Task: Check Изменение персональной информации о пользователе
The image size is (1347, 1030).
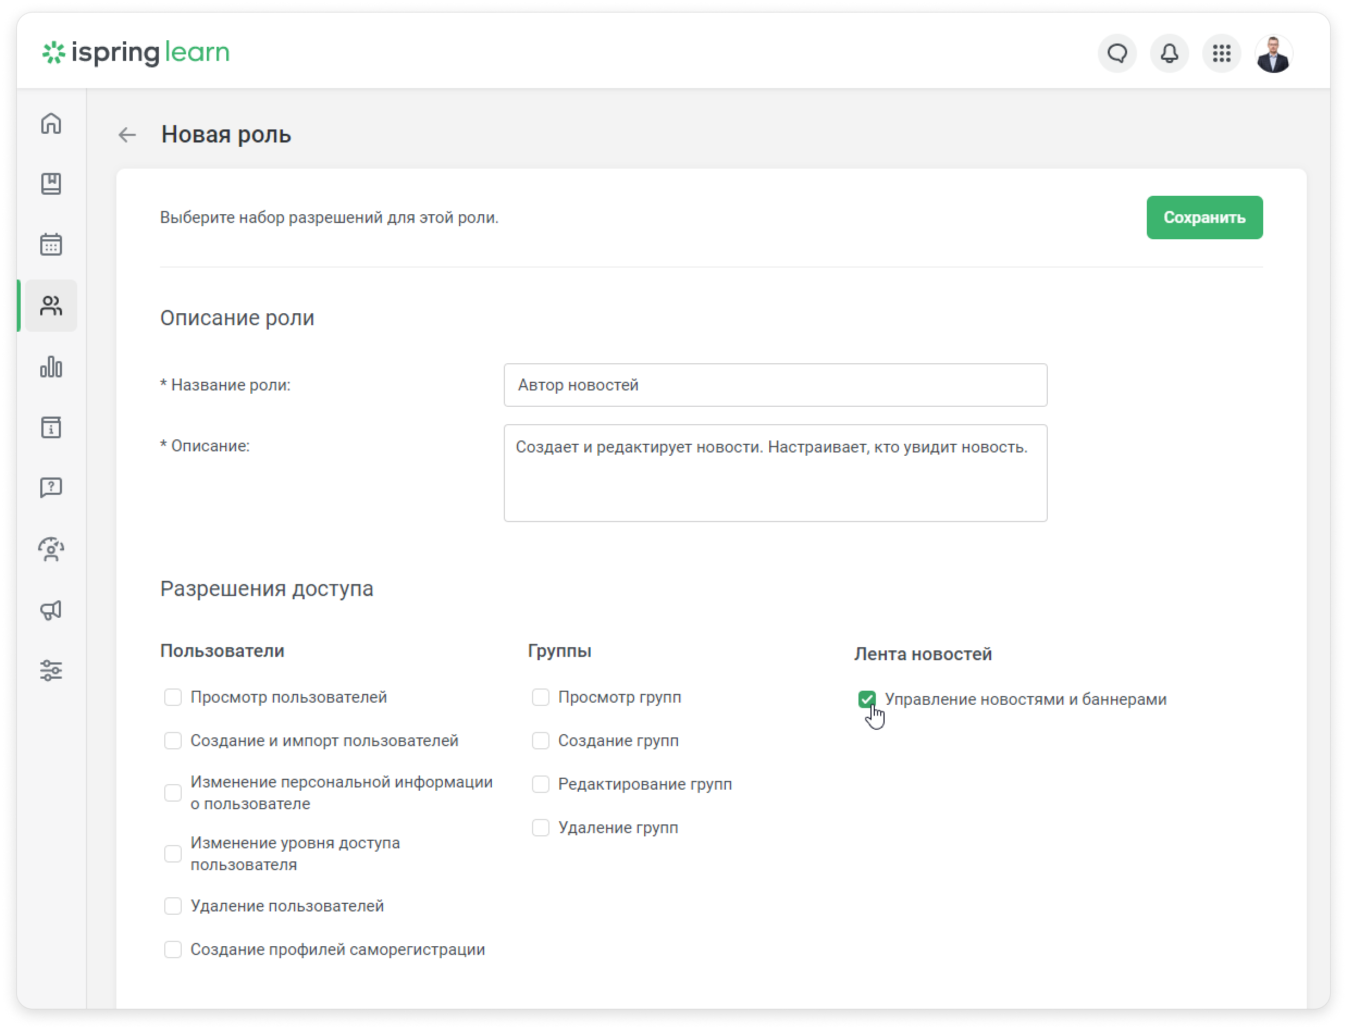Action: [173, 793]
